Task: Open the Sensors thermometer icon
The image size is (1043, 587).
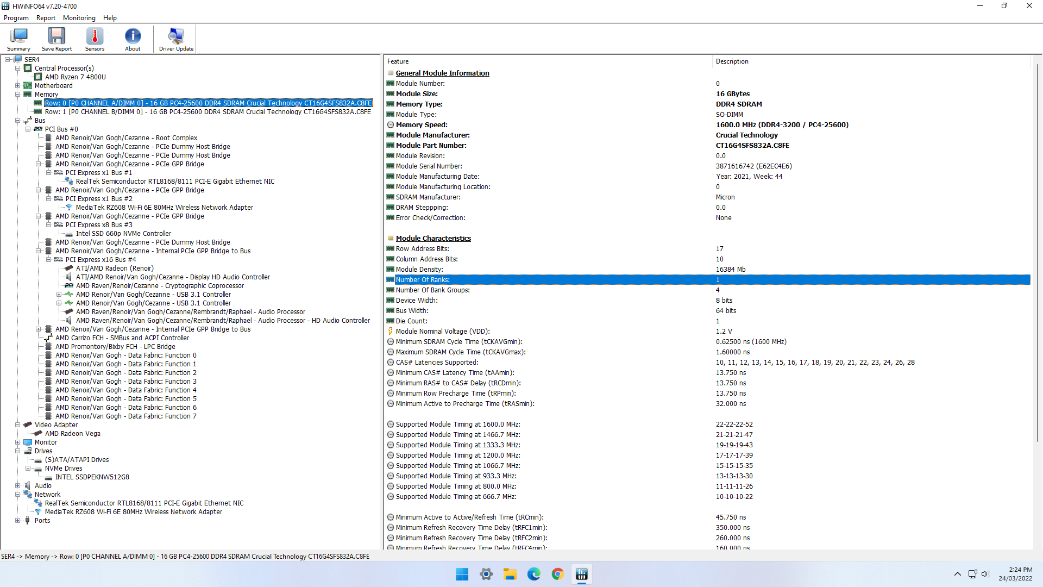Action: (95, 39)
